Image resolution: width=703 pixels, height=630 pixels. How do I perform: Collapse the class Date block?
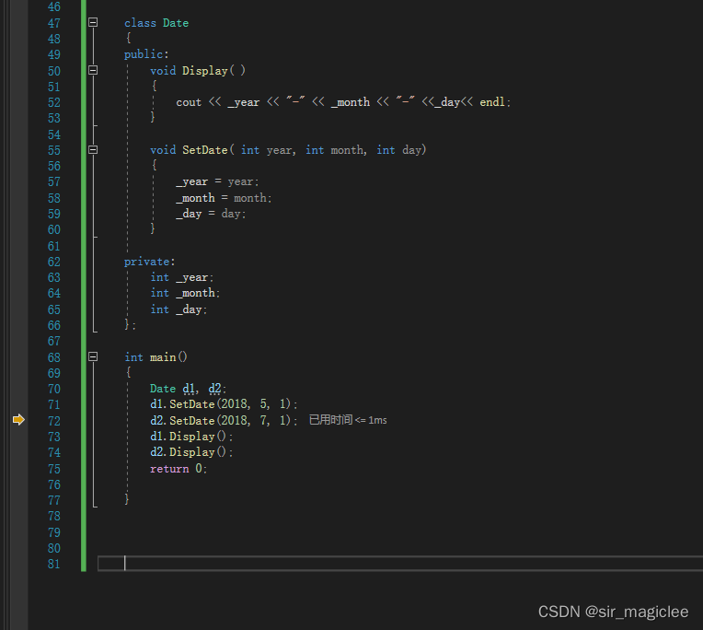tap(93, 22)
